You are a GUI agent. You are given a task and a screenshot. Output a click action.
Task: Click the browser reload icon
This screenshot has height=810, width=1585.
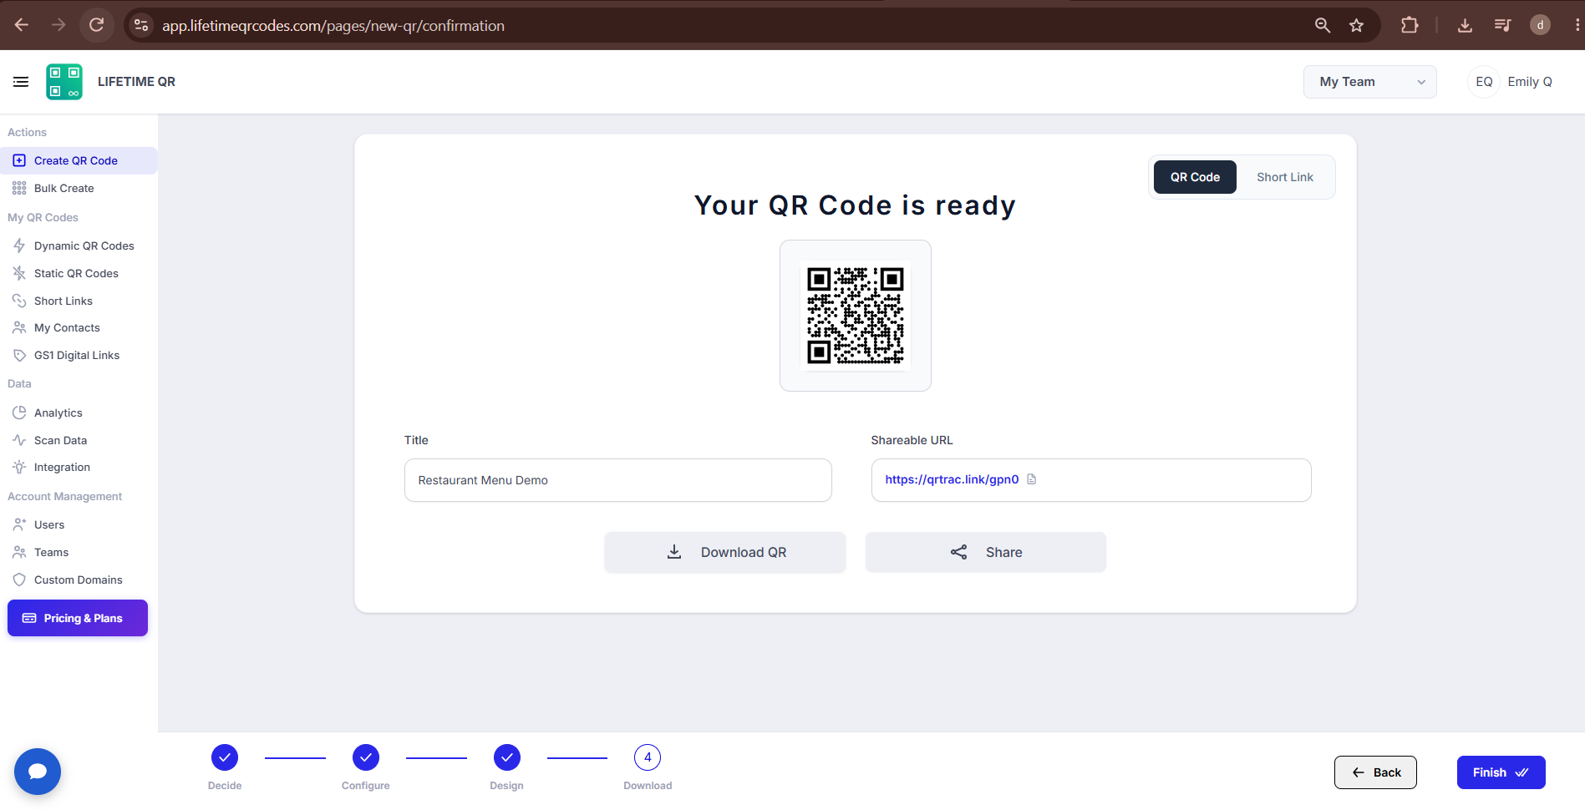tap(97, 25)
